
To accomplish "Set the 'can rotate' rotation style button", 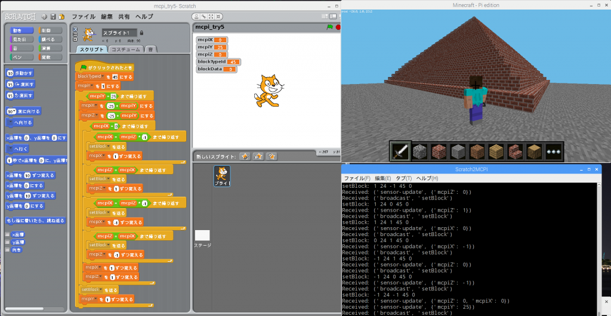I will click(75, 29).
